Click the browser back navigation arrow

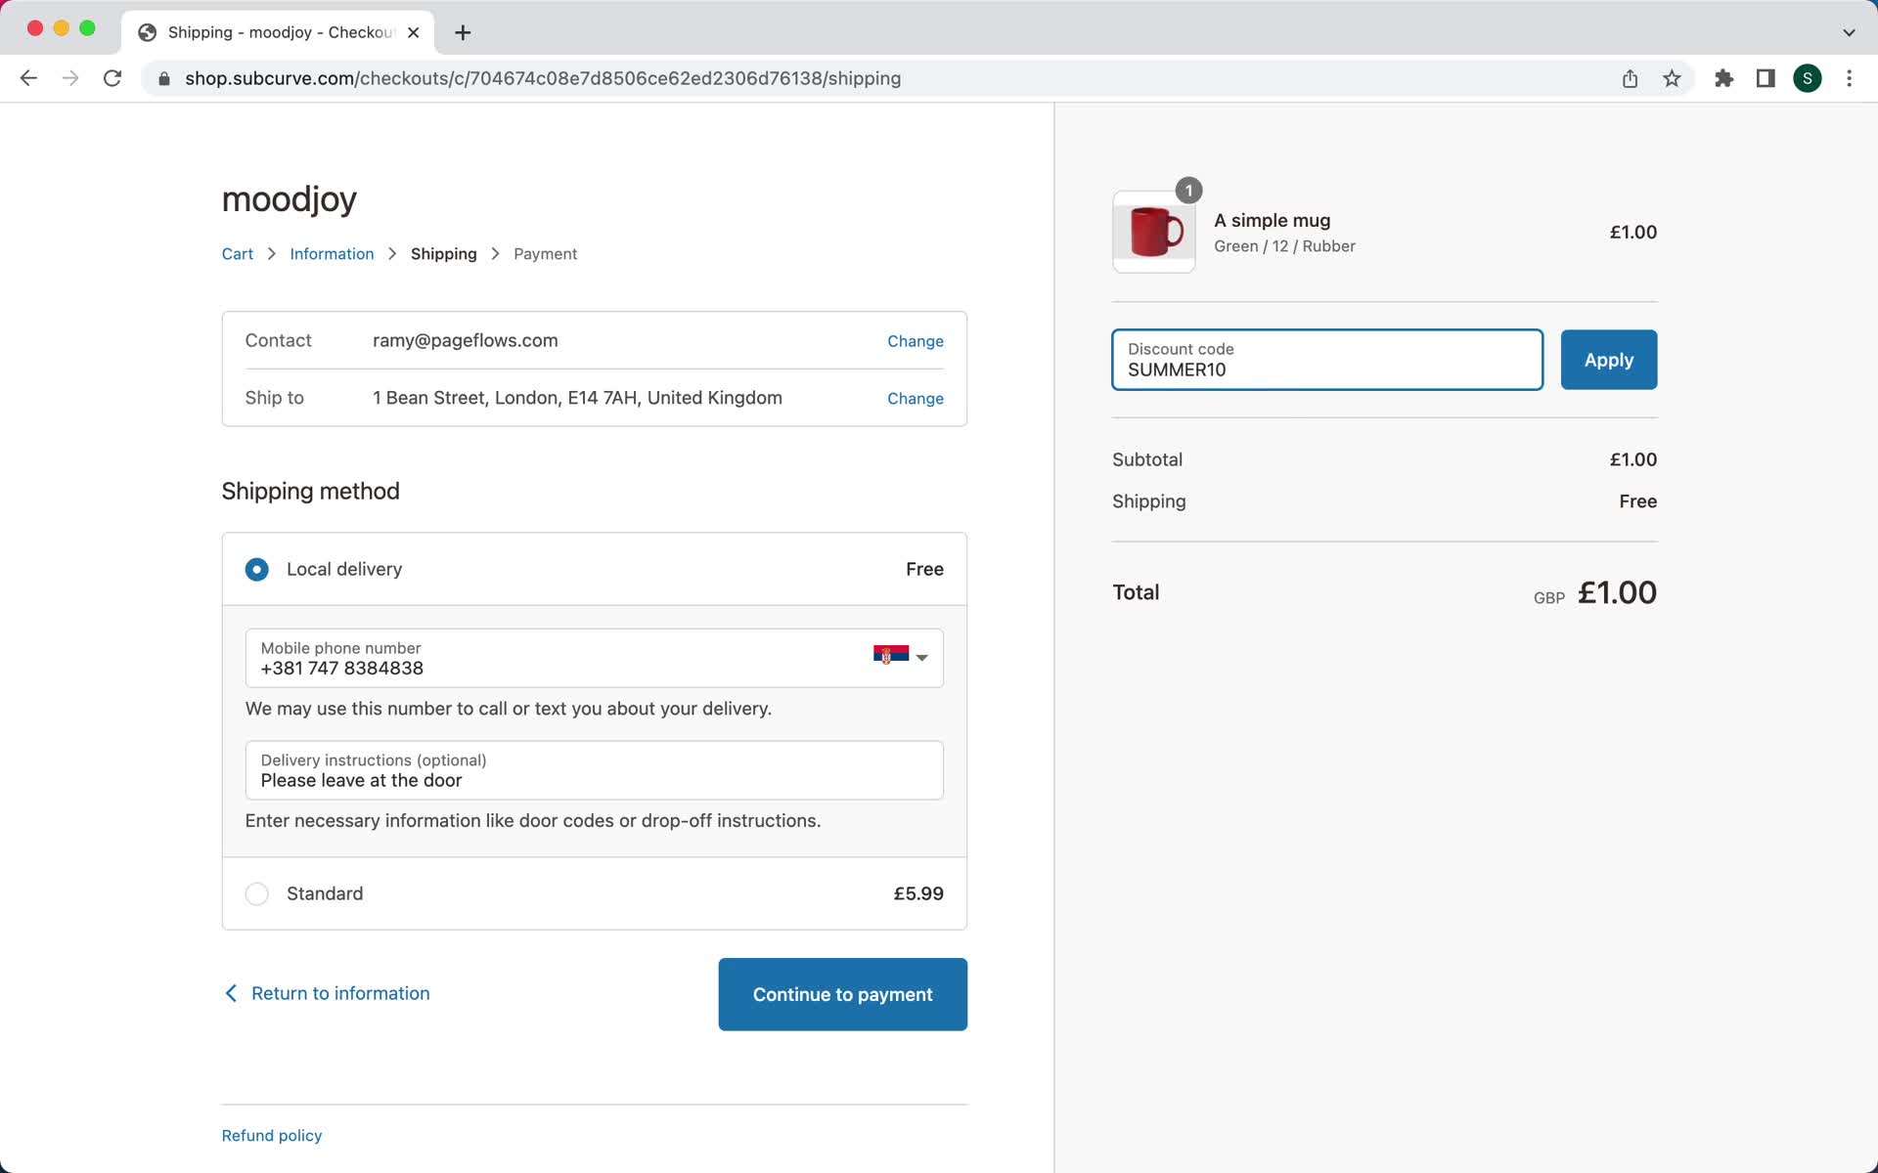point(29,78)
